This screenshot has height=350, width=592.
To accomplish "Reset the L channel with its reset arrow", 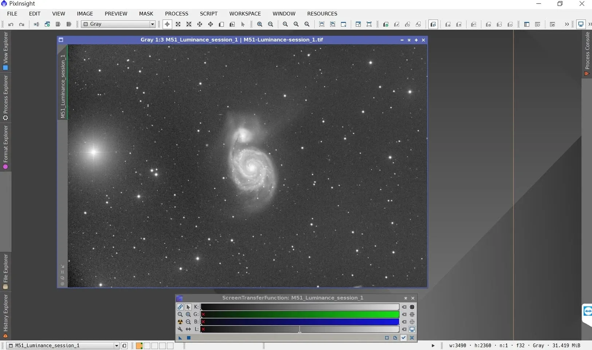I will click(404, 329).
